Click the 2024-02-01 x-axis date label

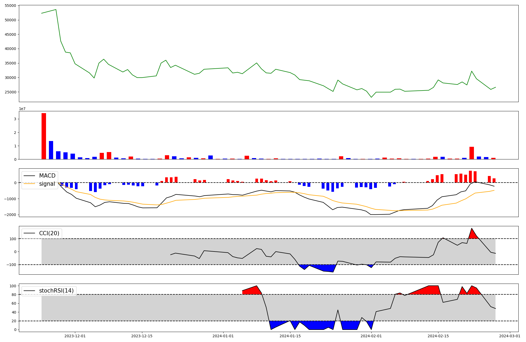tap(371, 336)
